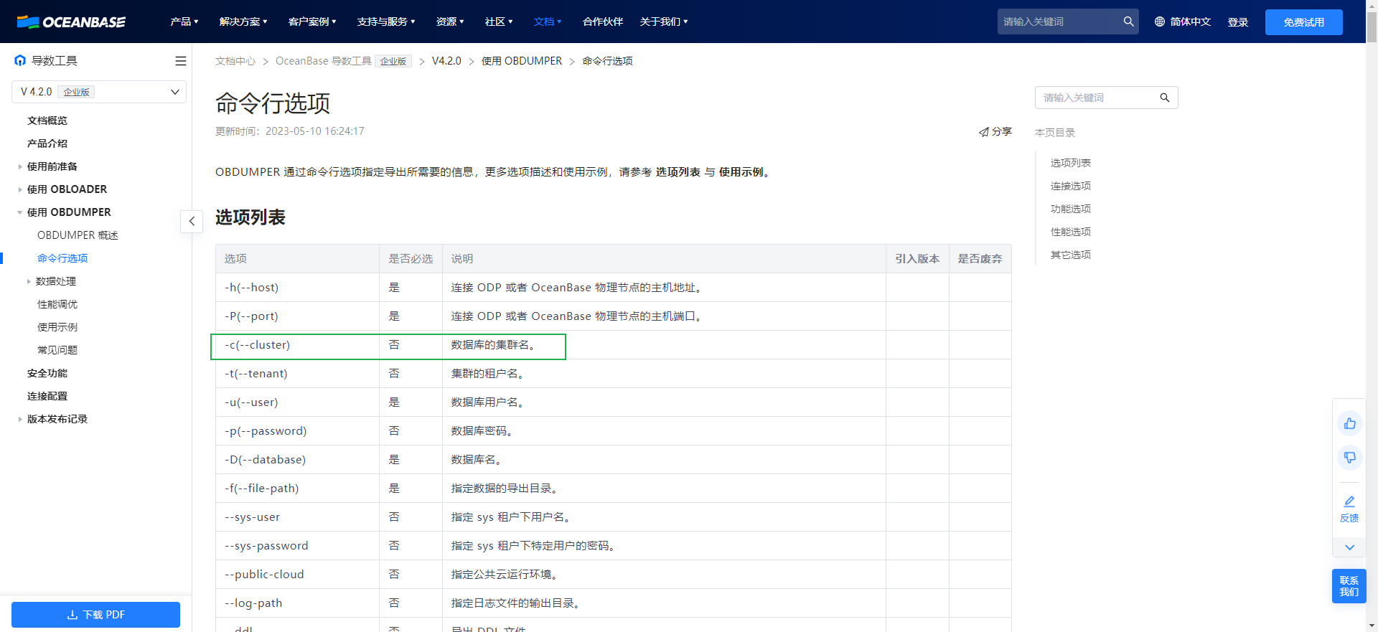Click the -h(--host) table cell
Viewport: 1378px width, 632px height.
(x=298, y=288)
